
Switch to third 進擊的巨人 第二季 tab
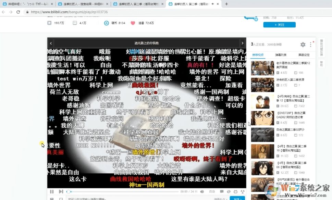(138, 4)
